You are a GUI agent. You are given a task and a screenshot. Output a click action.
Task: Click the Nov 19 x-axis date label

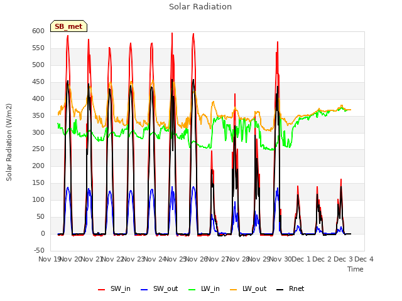[50, 259]
